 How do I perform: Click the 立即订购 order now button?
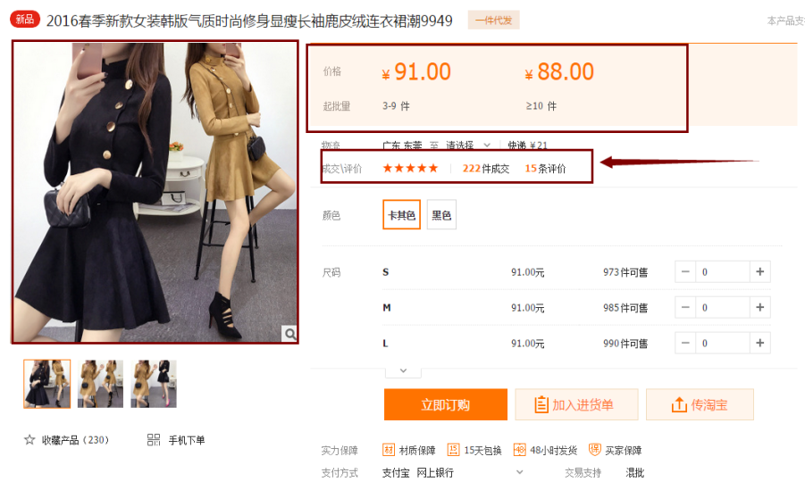pyautogui.click(x=445, y=405)
